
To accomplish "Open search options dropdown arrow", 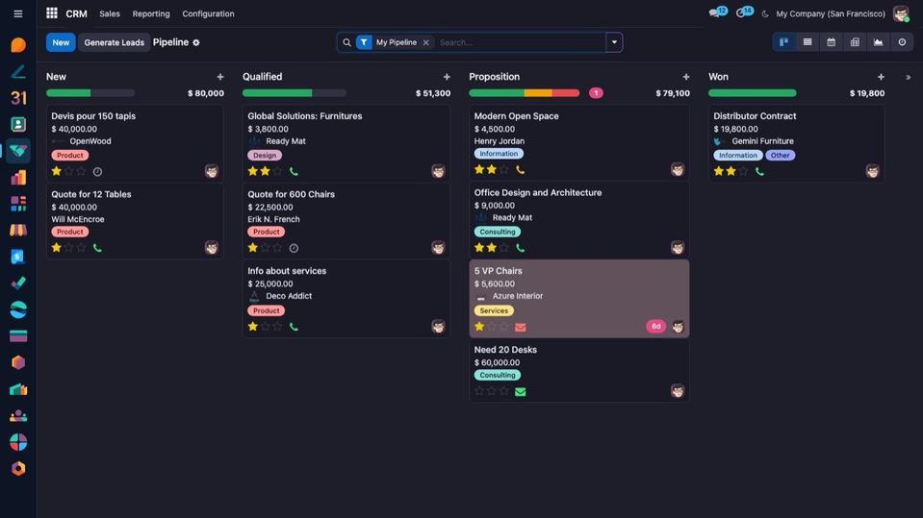I will tap(614, 42).
